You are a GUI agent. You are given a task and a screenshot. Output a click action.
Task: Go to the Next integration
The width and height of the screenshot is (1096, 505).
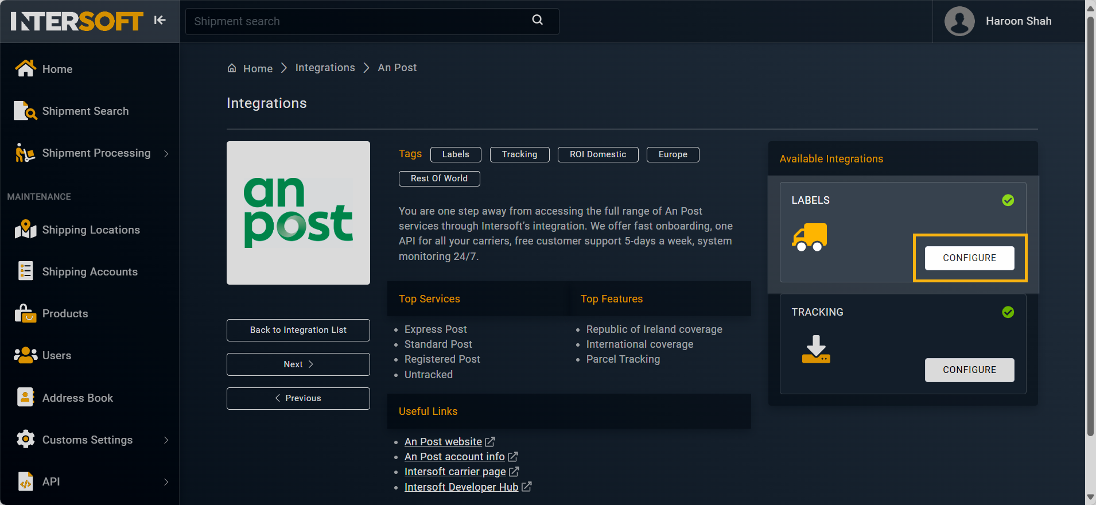coord(298,364)
